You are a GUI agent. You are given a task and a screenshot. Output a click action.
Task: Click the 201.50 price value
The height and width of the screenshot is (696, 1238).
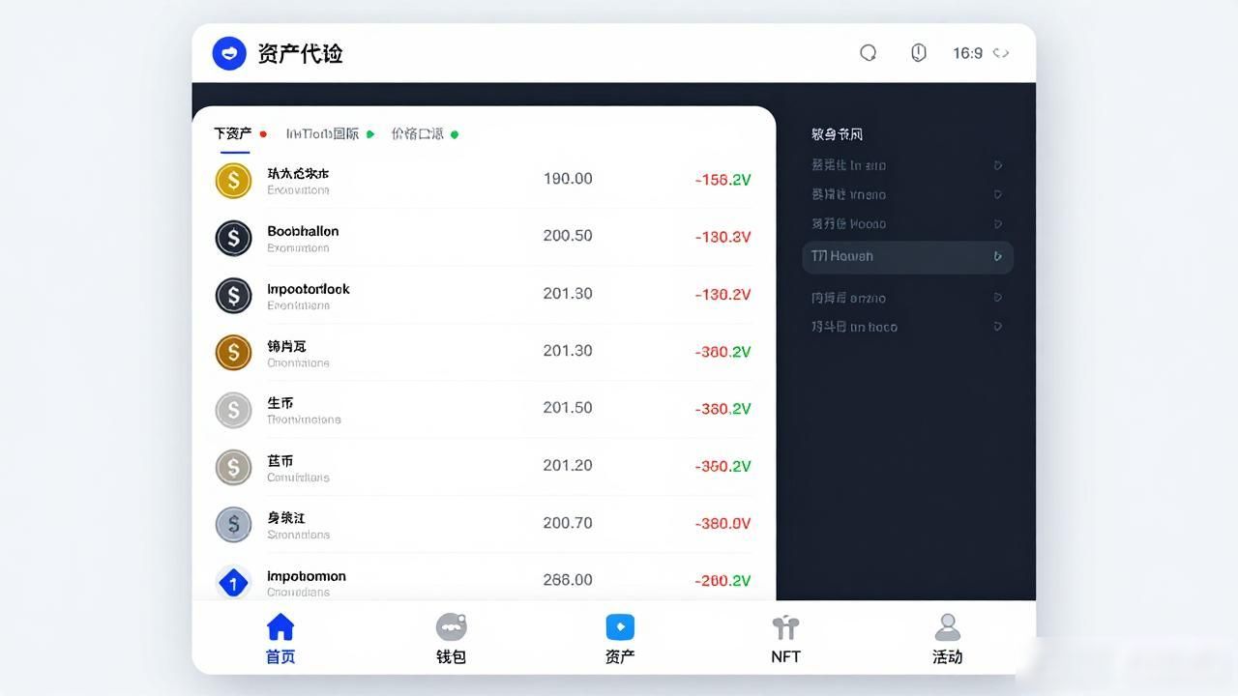pyautogui.click(x=568, y=408)
